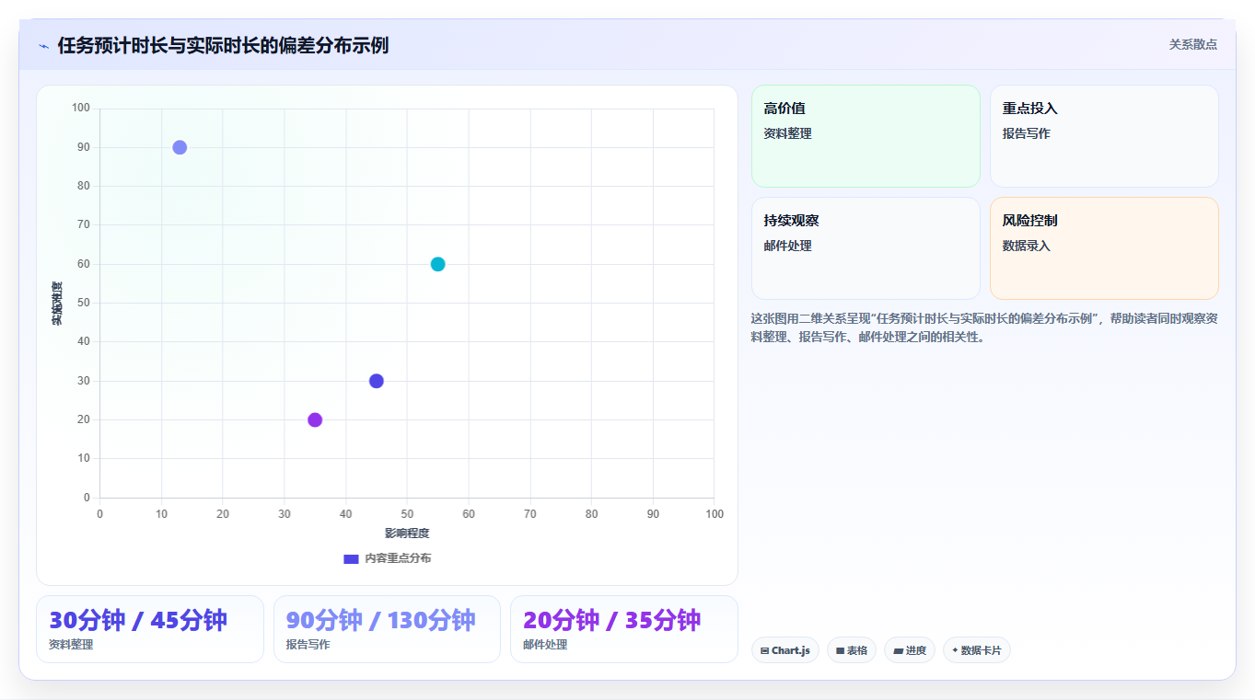Click the y-axis tick label 100
This screenshot has width=1255, height=700.
[x=81, y=109]
